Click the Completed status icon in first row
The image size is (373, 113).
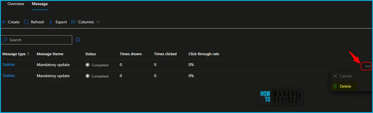pyautogui.click(x=87, y=65)
